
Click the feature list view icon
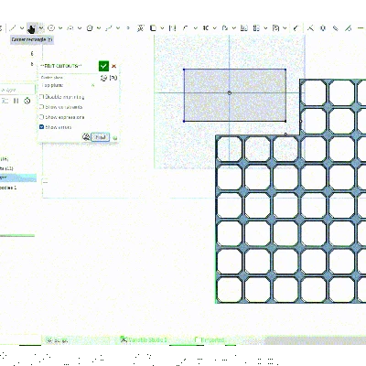[x=5, y=101]
